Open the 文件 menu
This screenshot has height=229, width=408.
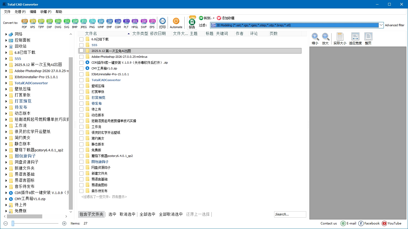(x=7, y=12)
